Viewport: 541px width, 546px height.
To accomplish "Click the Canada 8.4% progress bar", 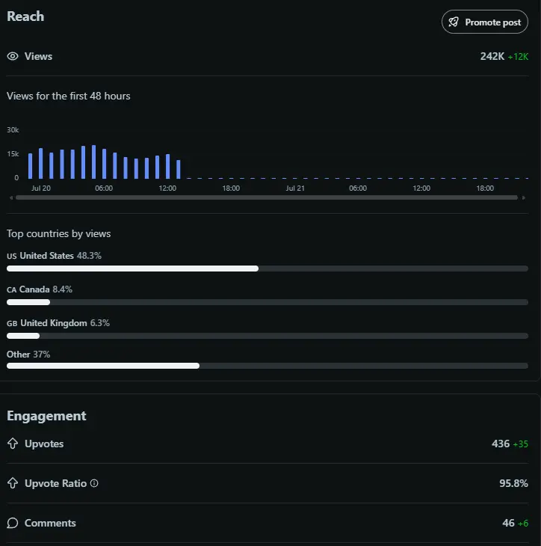I will (x=268, y=302).
